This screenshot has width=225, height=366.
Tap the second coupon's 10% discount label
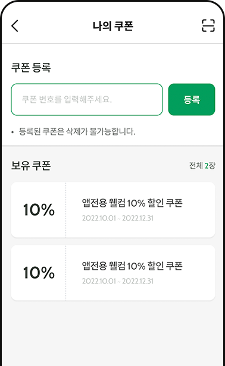click(x=39, y=272)
